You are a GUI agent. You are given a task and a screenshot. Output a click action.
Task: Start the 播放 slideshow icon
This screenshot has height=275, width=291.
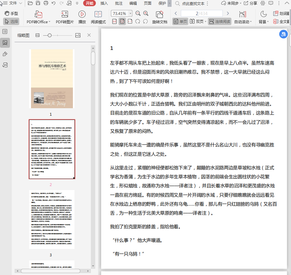point(82,14)
